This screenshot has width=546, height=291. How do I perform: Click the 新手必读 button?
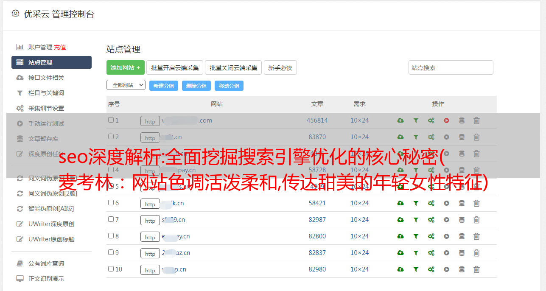click(280, 67)
